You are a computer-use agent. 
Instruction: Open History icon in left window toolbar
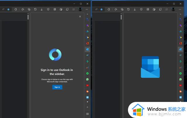pyautogui.click(x=35, y=9)
